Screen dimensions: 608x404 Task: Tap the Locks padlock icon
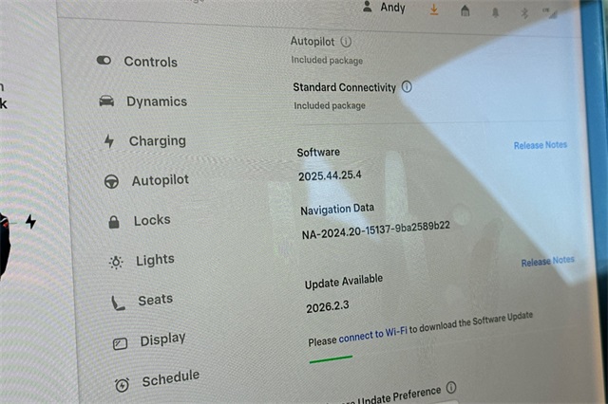114,222
